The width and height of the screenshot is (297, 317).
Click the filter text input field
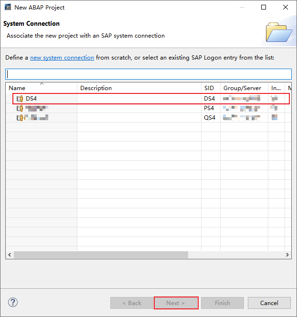(148, 74)
